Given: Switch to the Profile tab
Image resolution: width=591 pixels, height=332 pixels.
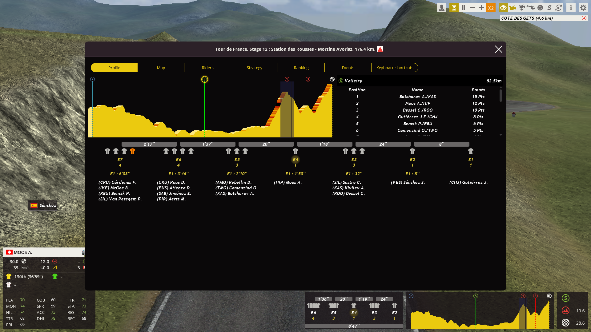Looking at the screenshot, I should [114, 68].
